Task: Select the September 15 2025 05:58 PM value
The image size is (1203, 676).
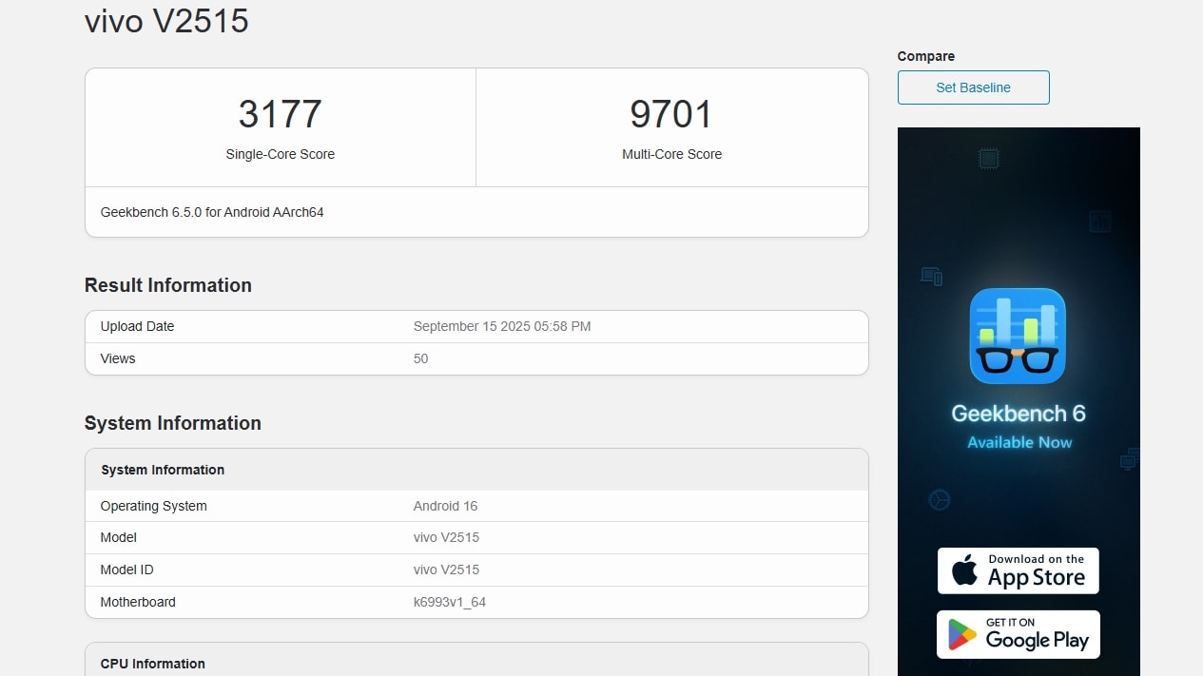Action: click(x=502, y=326)
